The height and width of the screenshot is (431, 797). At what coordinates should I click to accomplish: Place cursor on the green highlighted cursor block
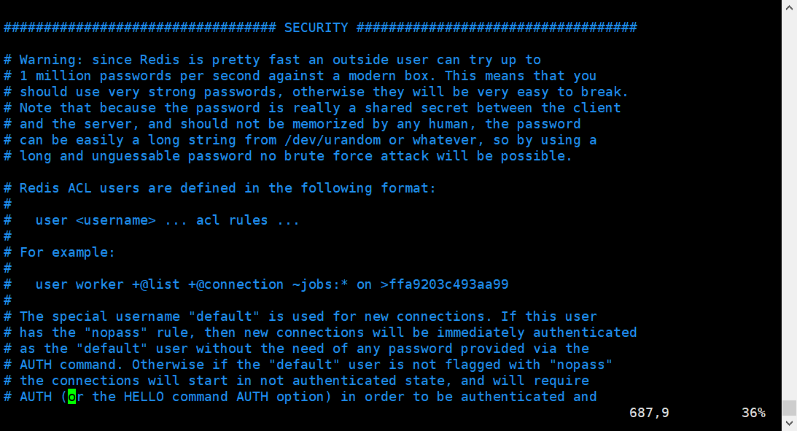(x=71, y=397)
